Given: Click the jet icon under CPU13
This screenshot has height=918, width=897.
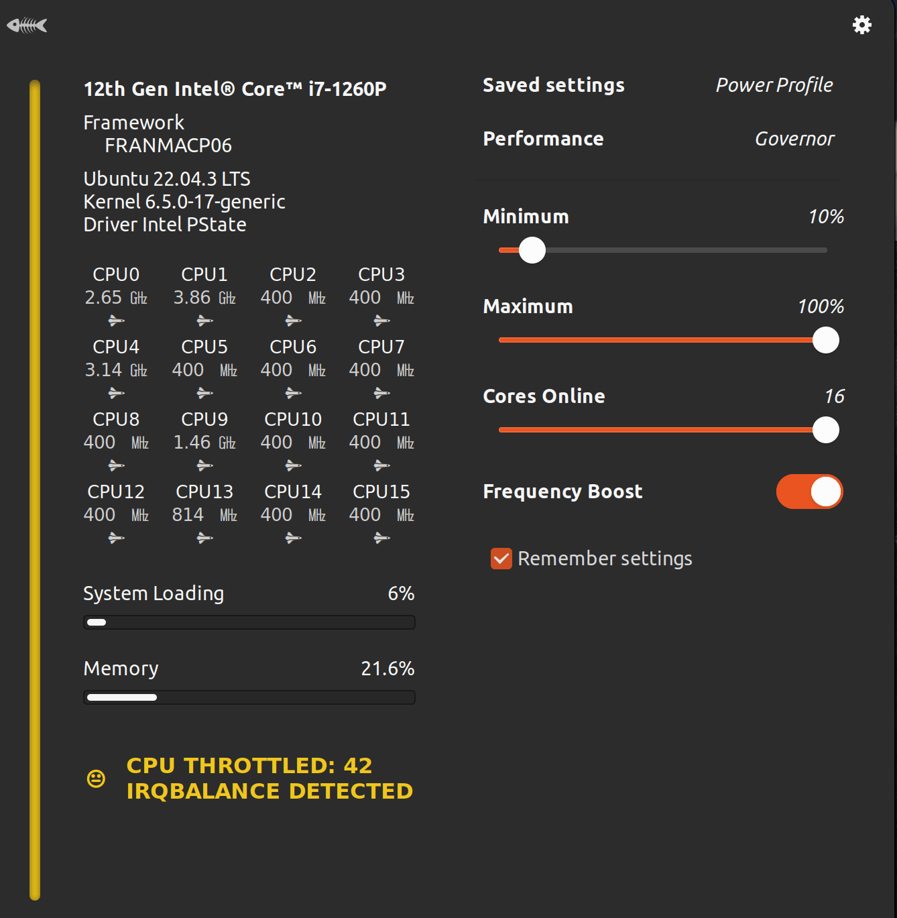Looking at the screenshot, I should coord(204,538).
